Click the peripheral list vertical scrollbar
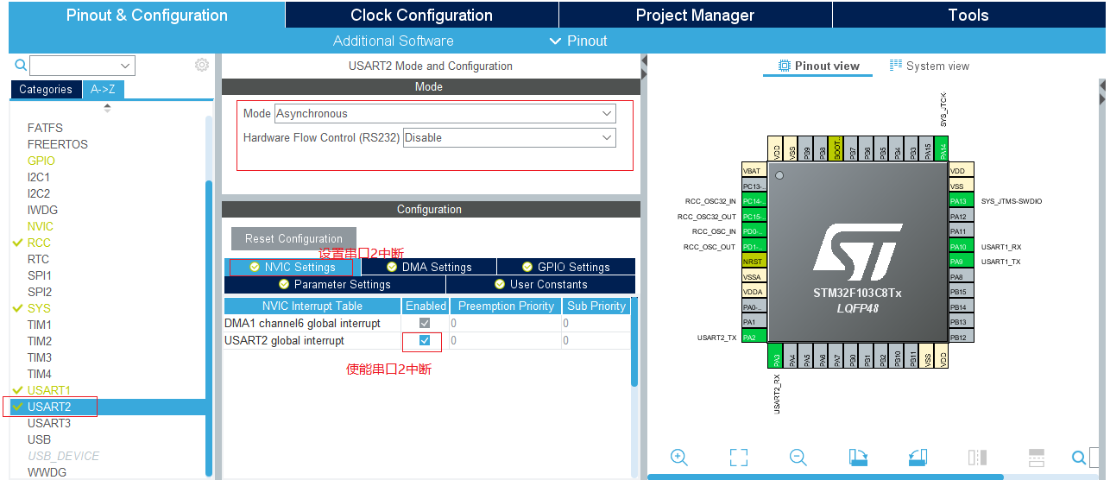The height and width of the screenshot is (480, 1110). click(208, 328)
